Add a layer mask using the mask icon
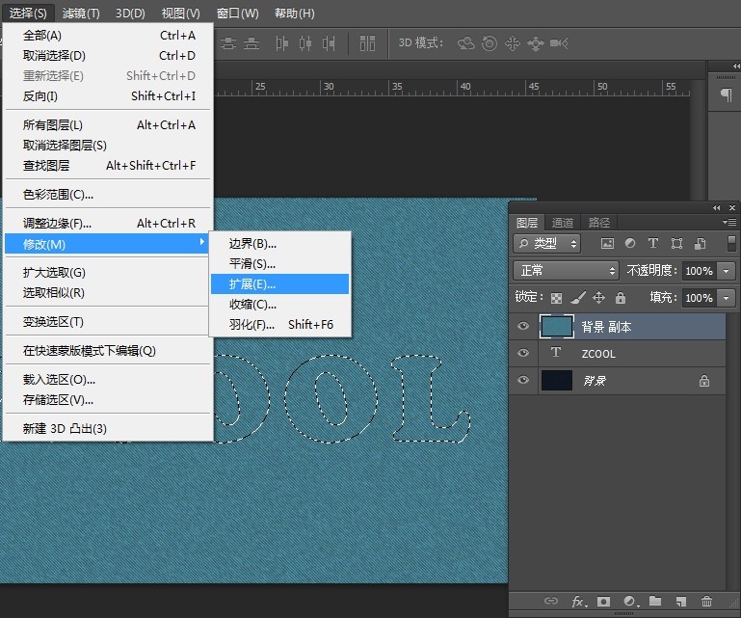Screen dimensions: 741x618 tap(604, 602)
